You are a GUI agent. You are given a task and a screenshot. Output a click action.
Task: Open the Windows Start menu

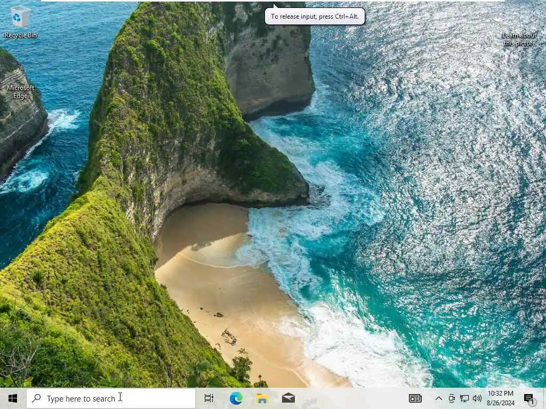click(13, 398)
